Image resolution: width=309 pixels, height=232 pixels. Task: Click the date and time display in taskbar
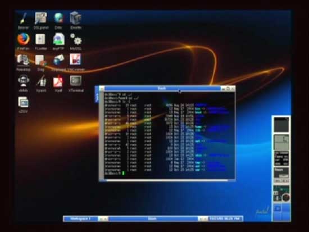click(x=225, y=219)
